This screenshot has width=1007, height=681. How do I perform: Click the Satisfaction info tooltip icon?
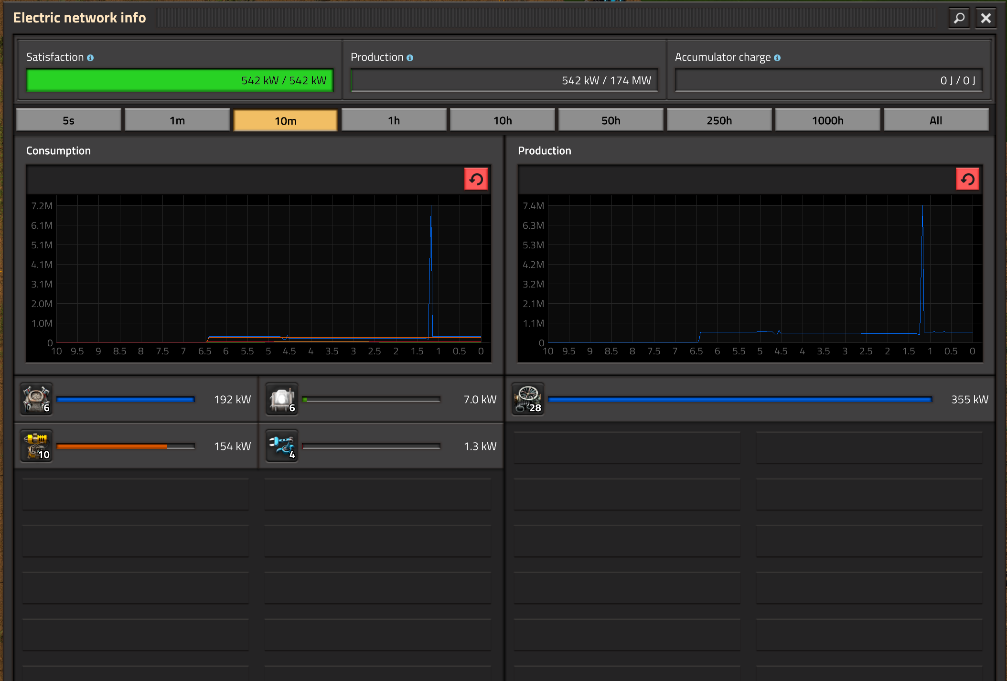tap(90, 58)
